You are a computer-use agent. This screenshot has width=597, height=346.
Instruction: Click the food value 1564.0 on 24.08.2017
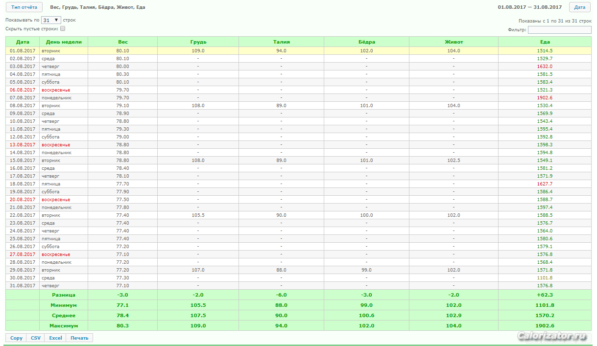545,231
